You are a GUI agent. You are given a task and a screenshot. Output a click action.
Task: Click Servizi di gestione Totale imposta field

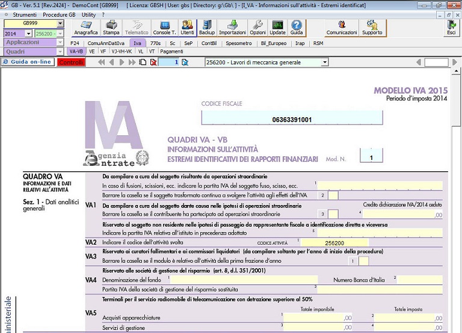click(x=408, y=327)
